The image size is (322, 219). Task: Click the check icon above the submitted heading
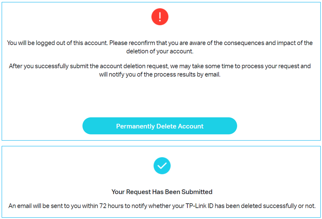[162, 166]
